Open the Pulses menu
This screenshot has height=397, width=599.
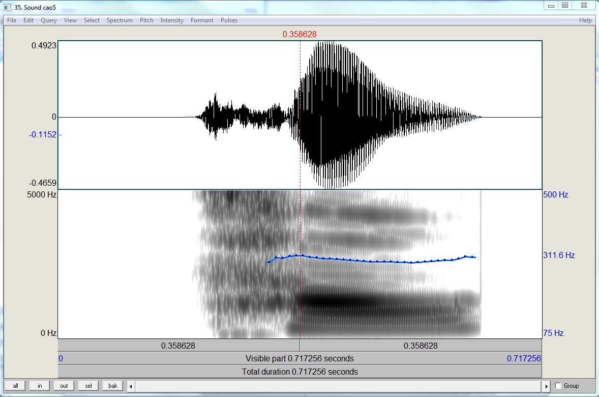pyautogui.click(x=229, y=20)
